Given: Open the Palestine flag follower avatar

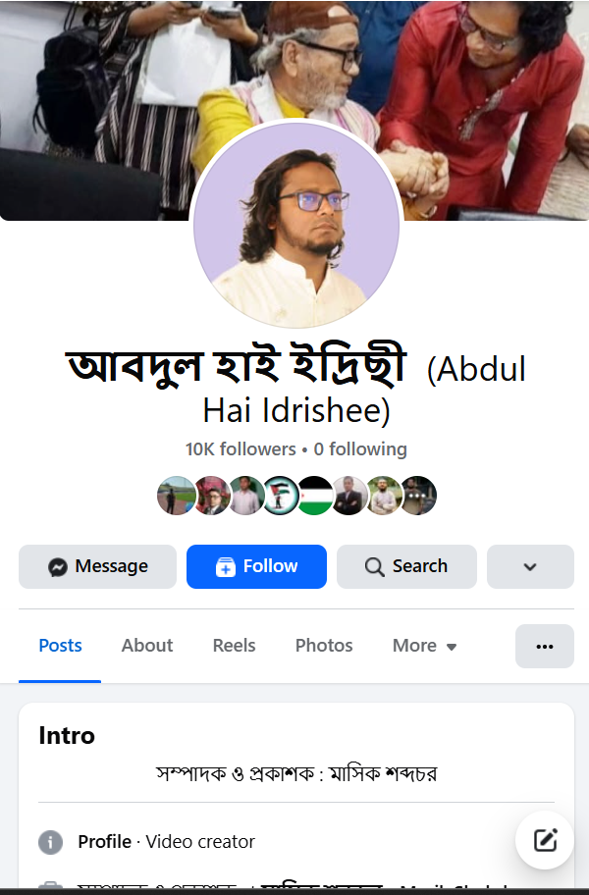Looking at the screenshot, I should (315, 496).
